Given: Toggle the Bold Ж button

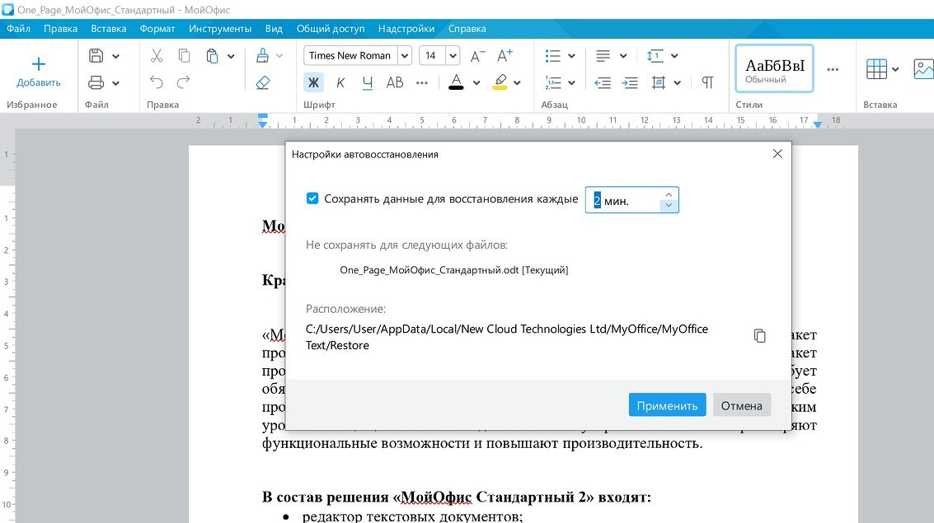Looking at the screenshot, I should [313, 82].
